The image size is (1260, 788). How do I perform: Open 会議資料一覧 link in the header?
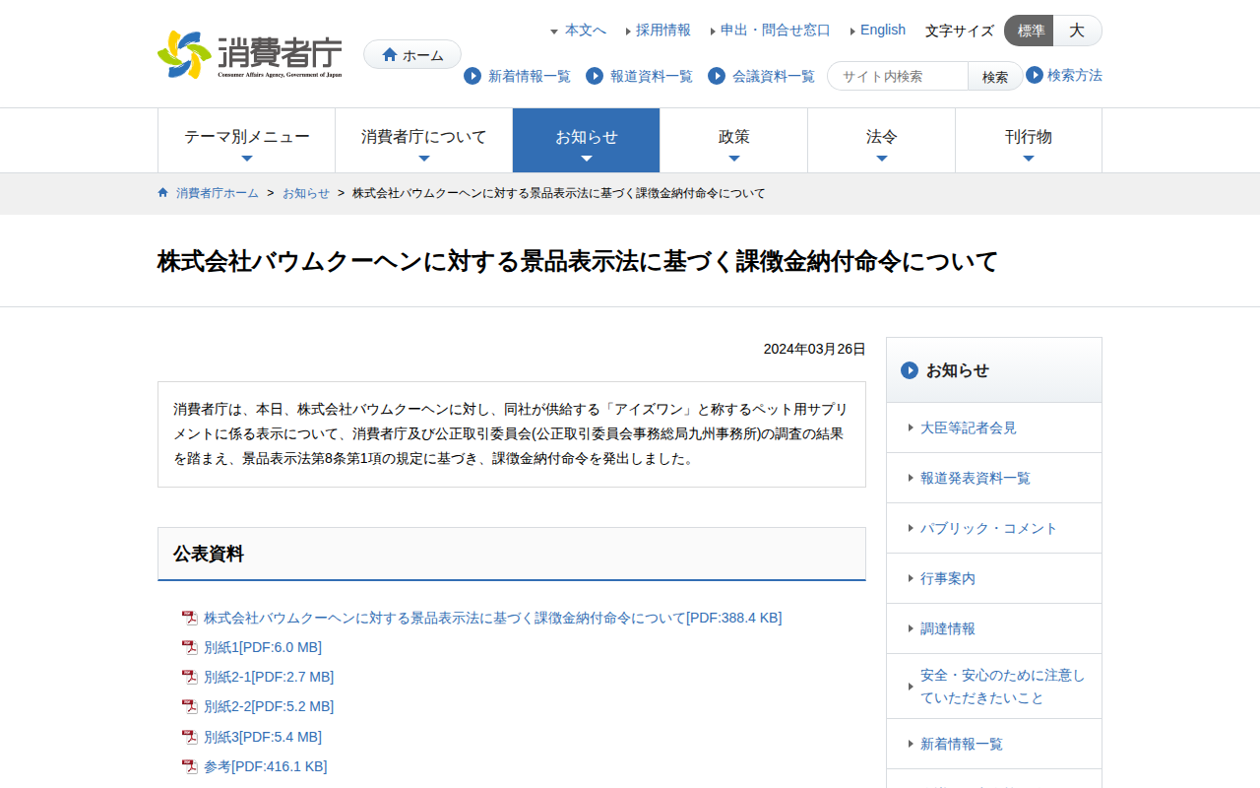pos(774,76)
